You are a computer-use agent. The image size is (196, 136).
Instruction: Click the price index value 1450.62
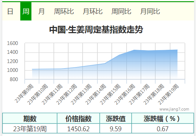79,129
